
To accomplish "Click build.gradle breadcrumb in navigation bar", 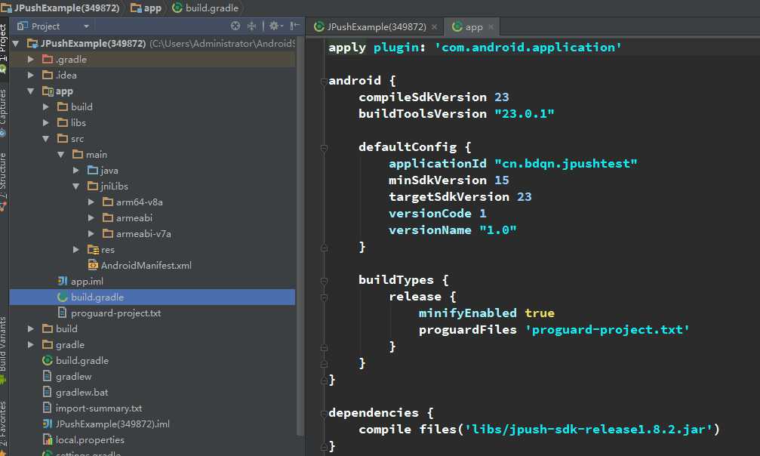I will click(x=206, y=8).
